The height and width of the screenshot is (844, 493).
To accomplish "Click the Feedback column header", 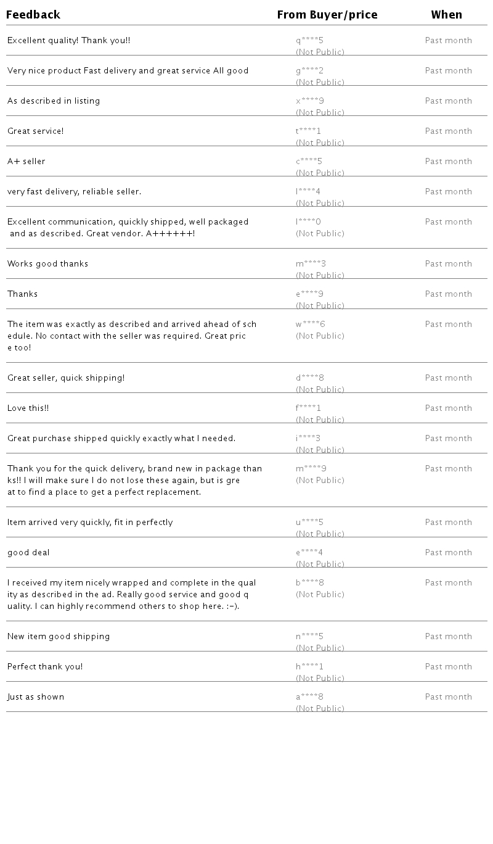I will click(33, 15).
